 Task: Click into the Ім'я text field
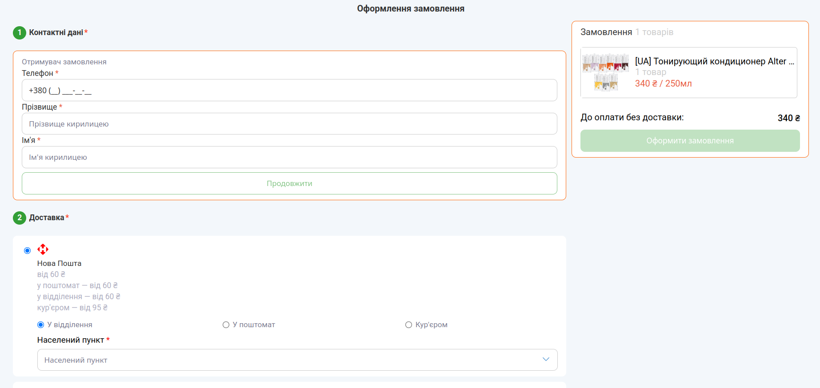pos(289,158)
